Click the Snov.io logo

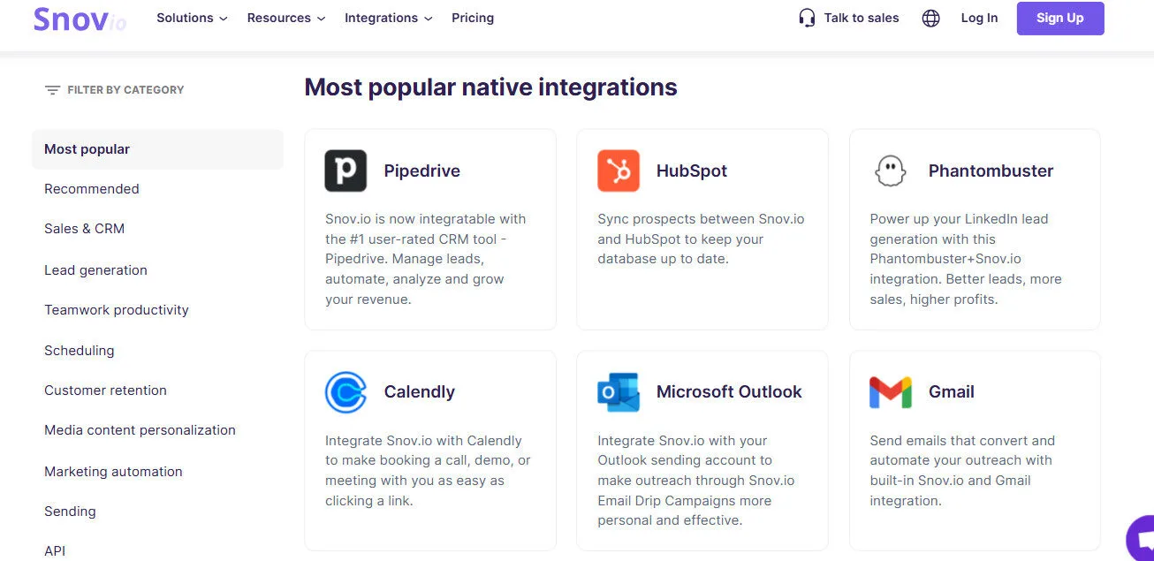click(79, 19)
